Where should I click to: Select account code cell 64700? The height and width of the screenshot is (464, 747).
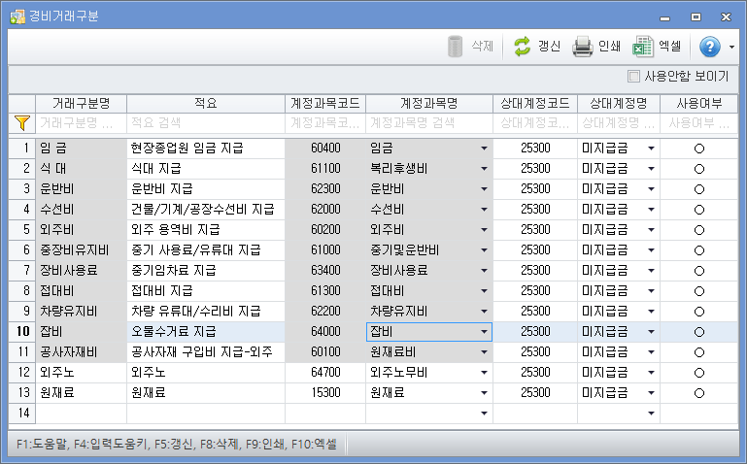pos(325,373)
